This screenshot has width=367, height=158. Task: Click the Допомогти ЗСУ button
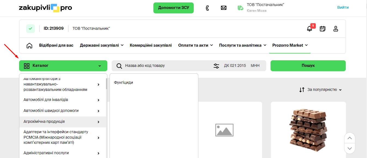pyautogui.click(x=173, y=8)
